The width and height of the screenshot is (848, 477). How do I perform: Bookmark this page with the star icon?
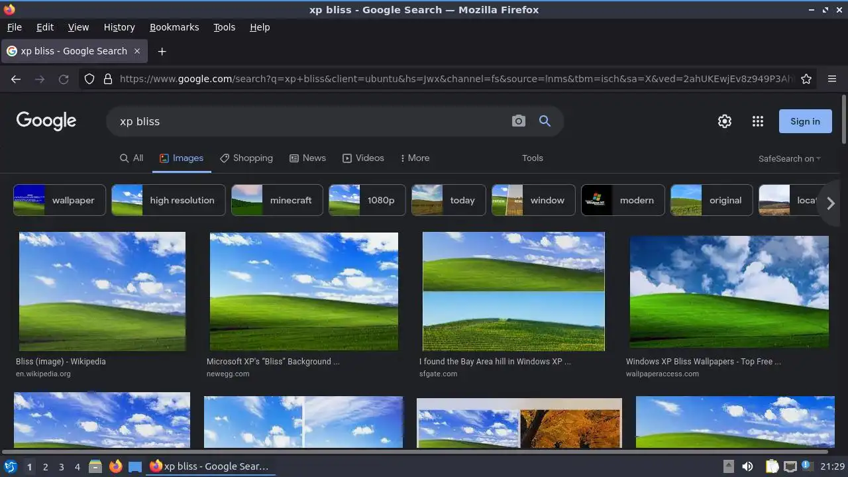click(806, 79)
